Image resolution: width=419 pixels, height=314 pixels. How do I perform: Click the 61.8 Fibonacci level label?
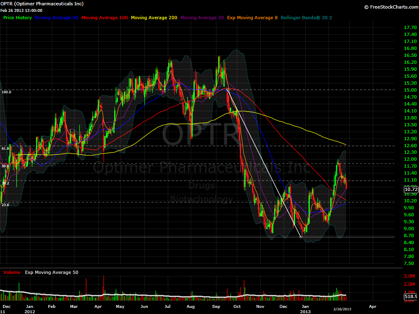[x=5, y=148]
